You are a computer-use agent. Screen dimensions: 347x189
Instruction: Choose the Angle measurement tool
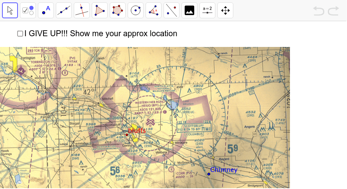[x=154, y=10]
